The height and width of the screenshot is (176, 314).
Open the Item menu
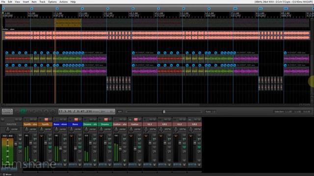[x=34, y=2]
